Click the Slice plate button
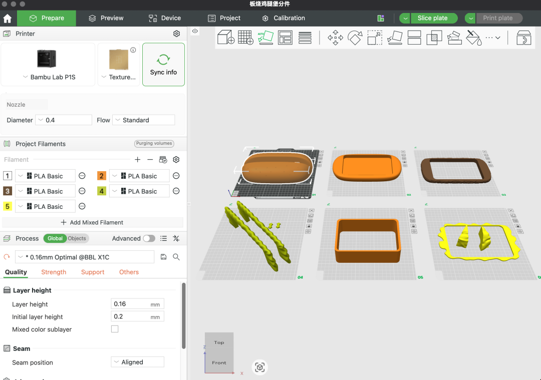This screenshot has height=380, width=541. pos(434,19)
